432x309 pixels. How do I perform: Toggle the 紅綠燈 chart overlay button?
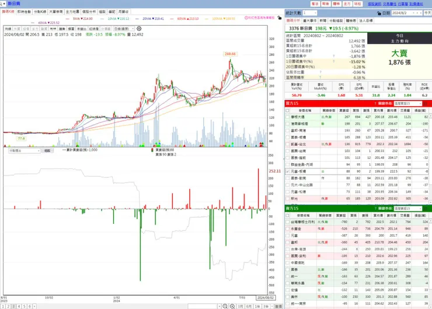[93, 29]
